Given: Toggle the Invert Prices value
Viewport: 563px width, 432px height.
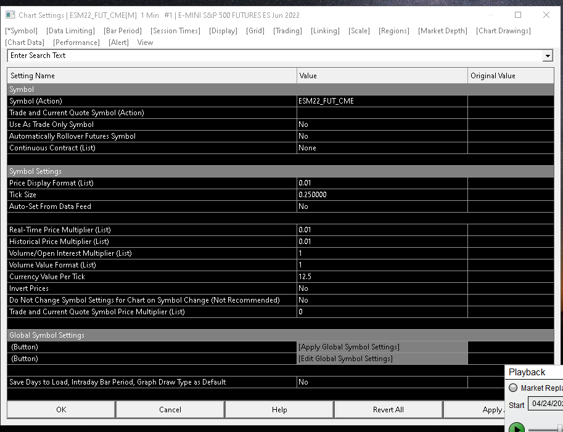Looking at the screenshot, I should pyautogui.click(x=382, y=288).
